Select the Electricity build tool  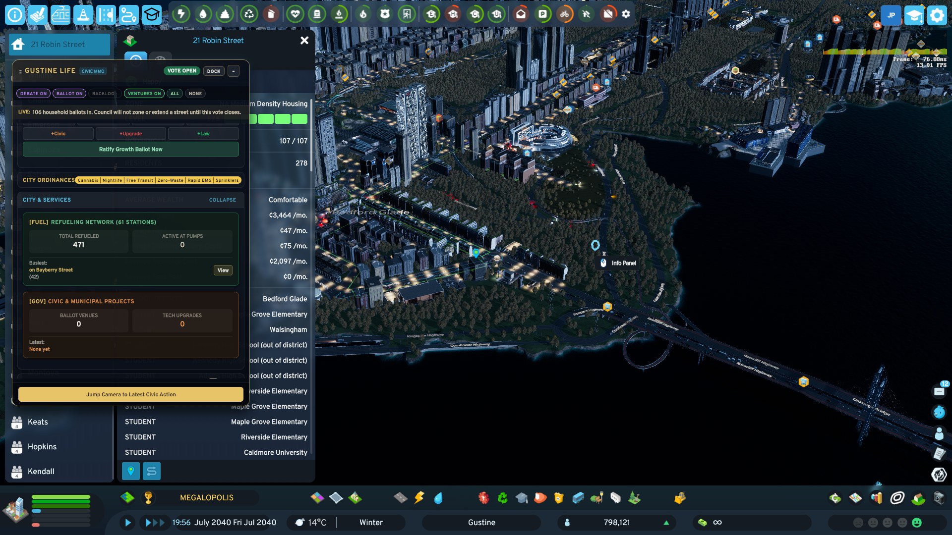(x=419, y=497)
